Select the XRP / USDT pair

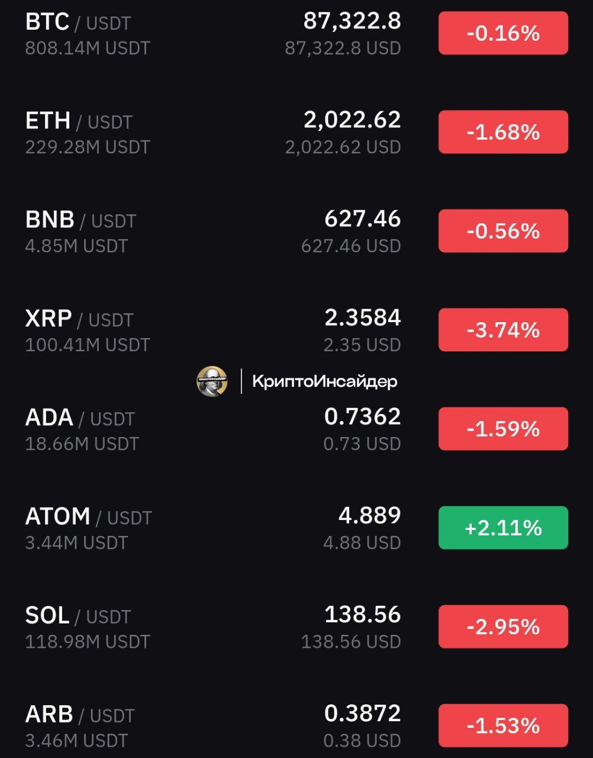[296, 330]
